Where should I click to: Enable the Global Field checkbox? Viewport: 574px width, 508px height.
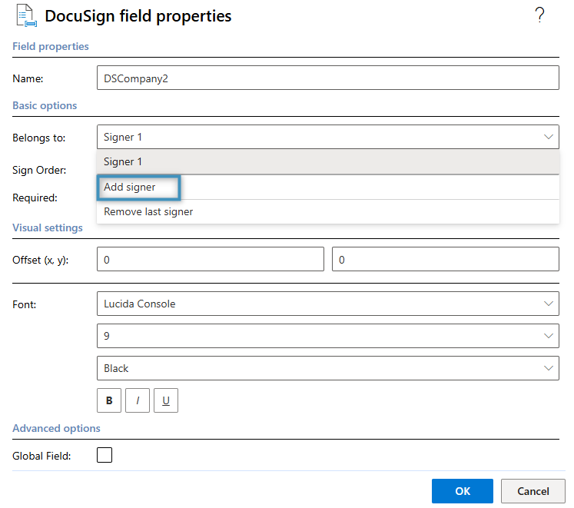click(105, 456)
